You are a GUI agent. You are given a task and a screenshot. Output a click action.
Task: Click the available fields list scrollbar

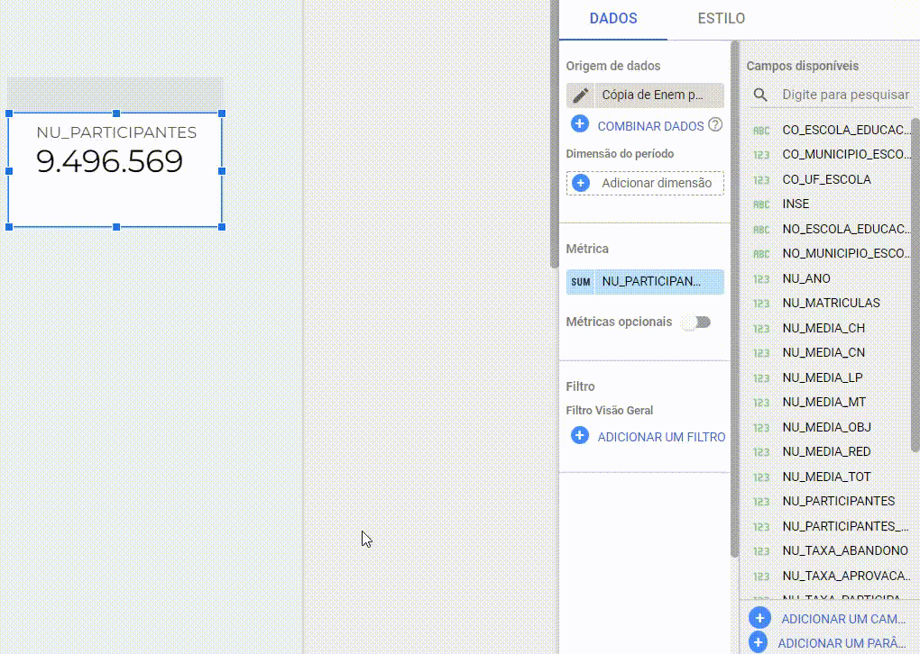tap(915, 270)
